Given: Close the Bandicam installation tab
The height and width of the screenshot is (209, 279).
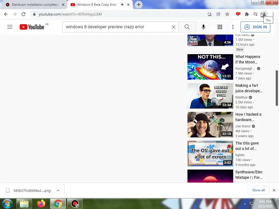Looking at the screenshot, I should 63,5.
